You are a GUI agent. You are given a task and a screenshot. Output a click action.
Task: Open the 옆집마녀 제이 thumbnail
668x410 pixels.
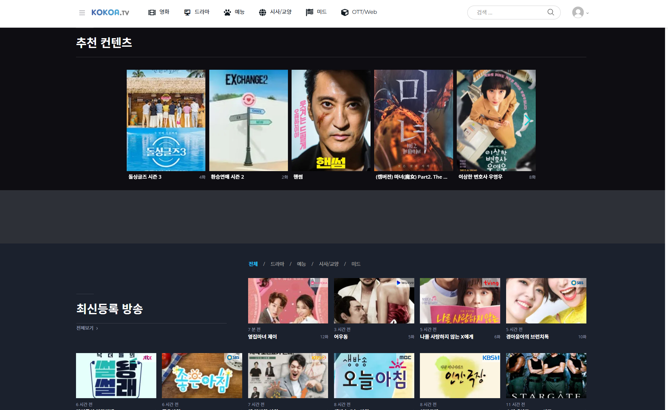[288, 301]
